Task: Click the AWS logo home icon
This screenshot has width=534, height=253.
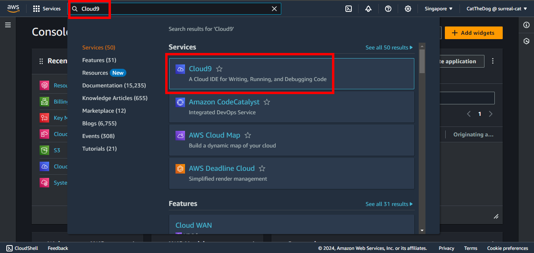Action: point(13,8)
